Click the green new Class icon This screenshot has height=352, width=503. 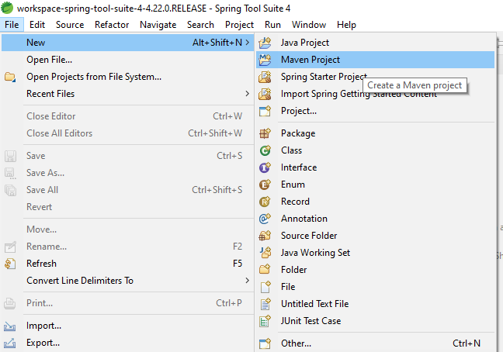(265, 150)
